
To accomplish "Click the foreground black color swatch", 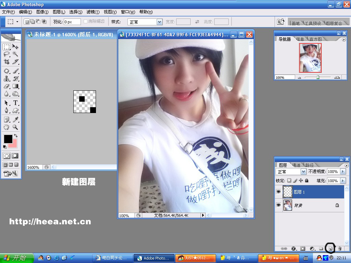I will click(x=8, y=139).
